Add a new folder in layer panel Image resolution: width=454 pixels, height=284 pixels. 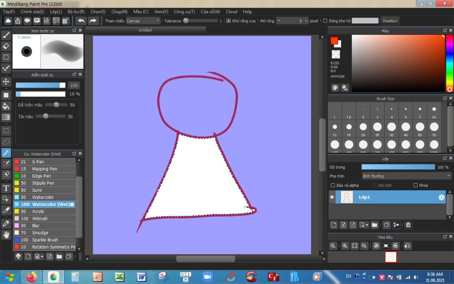pos(375,225)
